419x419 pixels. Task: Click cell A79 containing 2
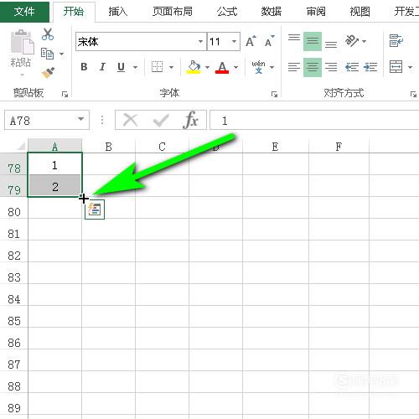(55, 186)
